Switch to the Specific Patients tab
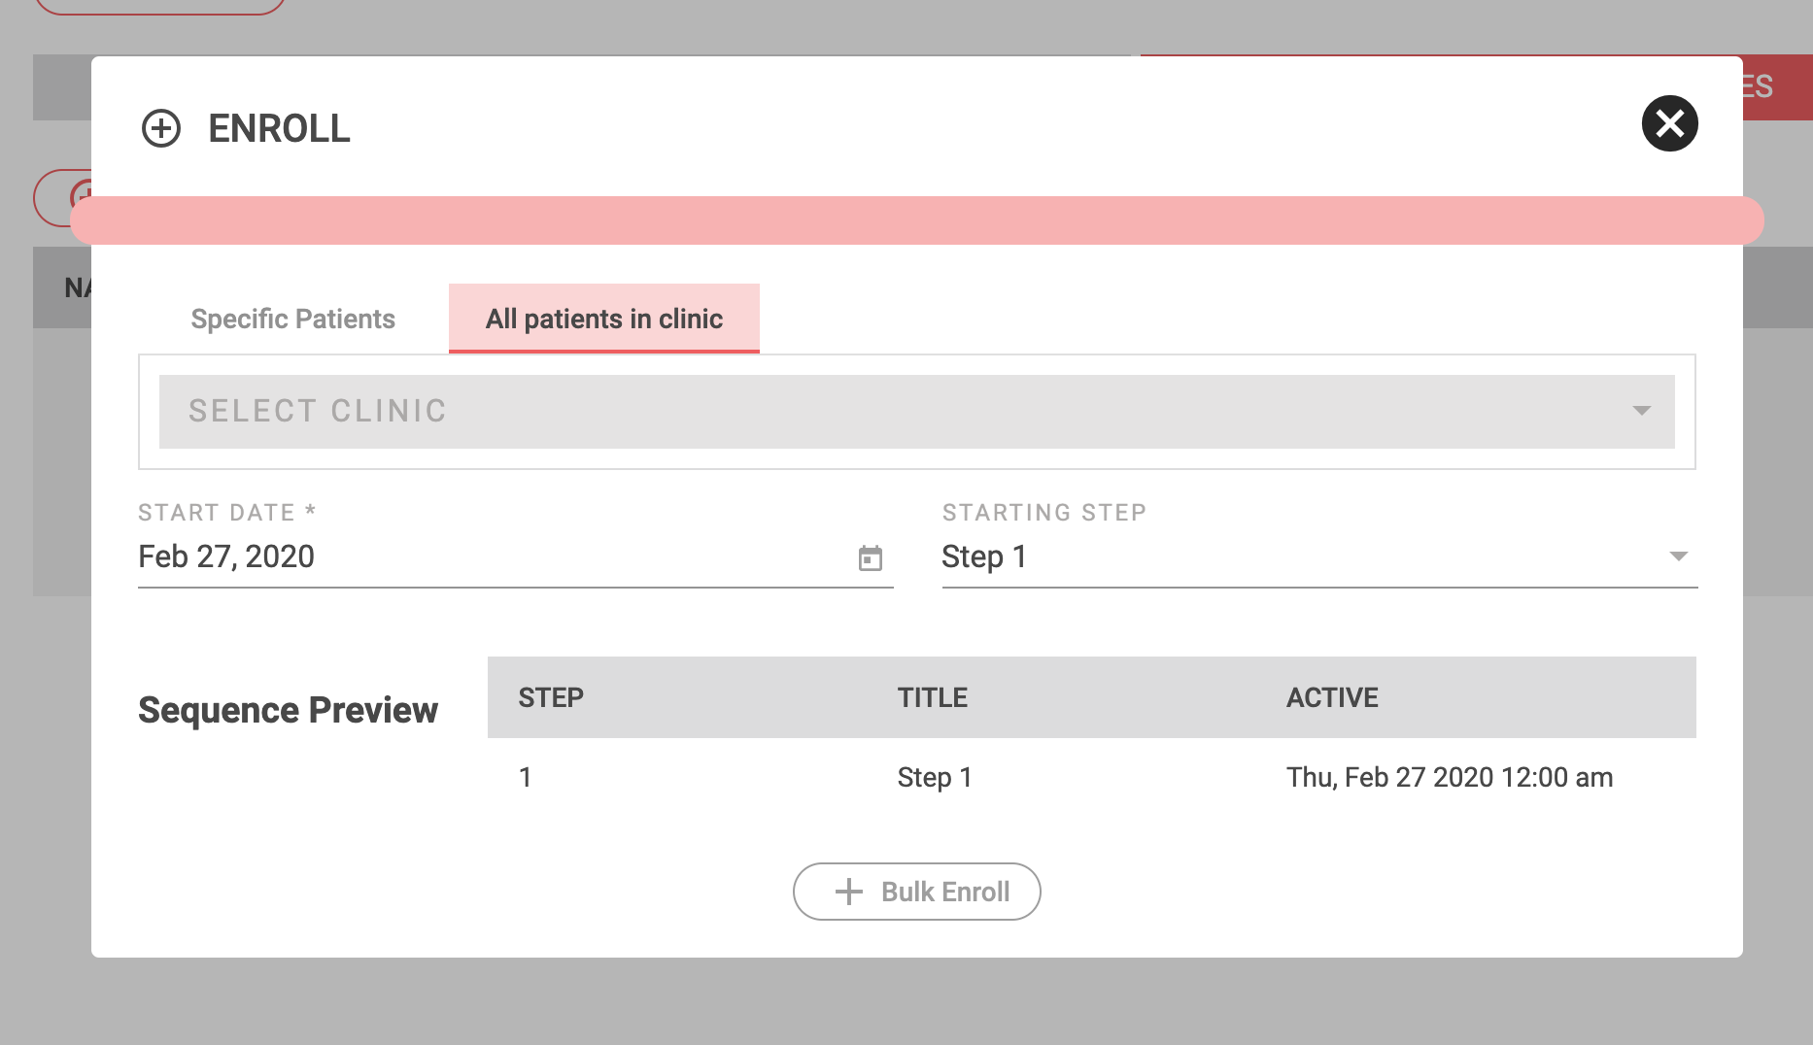Screen dimensions: 1813x1045 coord(293,319)
